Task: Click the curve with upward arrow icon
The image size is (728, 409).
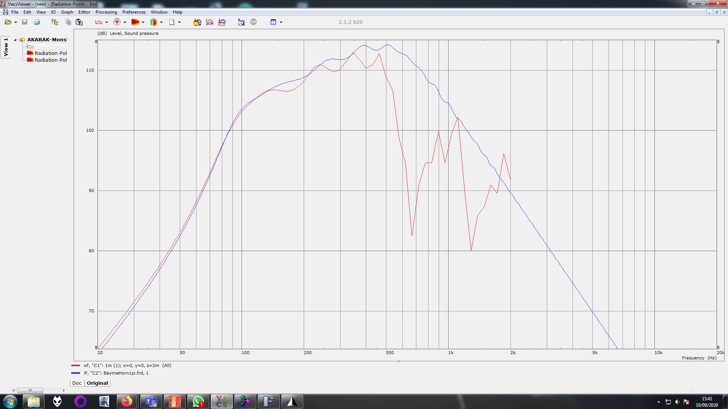Action: [242, 22]
